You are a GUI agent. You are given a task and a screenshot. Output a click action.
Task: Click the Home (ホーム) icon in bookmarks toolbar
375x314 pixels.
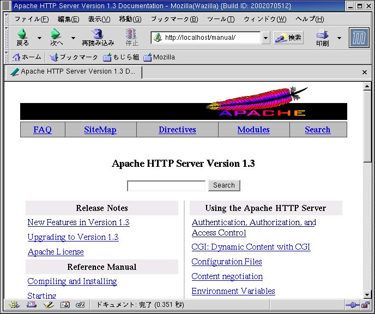pyautogui.click(x=16, y=57)
